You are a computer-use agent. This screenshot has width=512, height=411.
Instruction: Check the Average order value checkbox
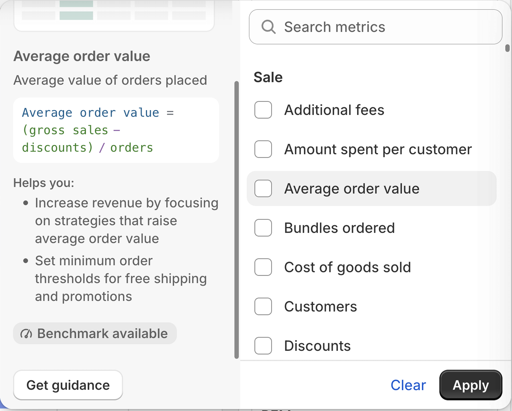(263, 189)
